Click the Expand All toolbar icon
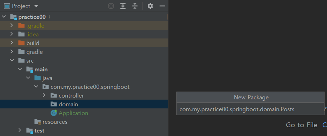This screenshot has width=327, height=136. pos(123,6)
